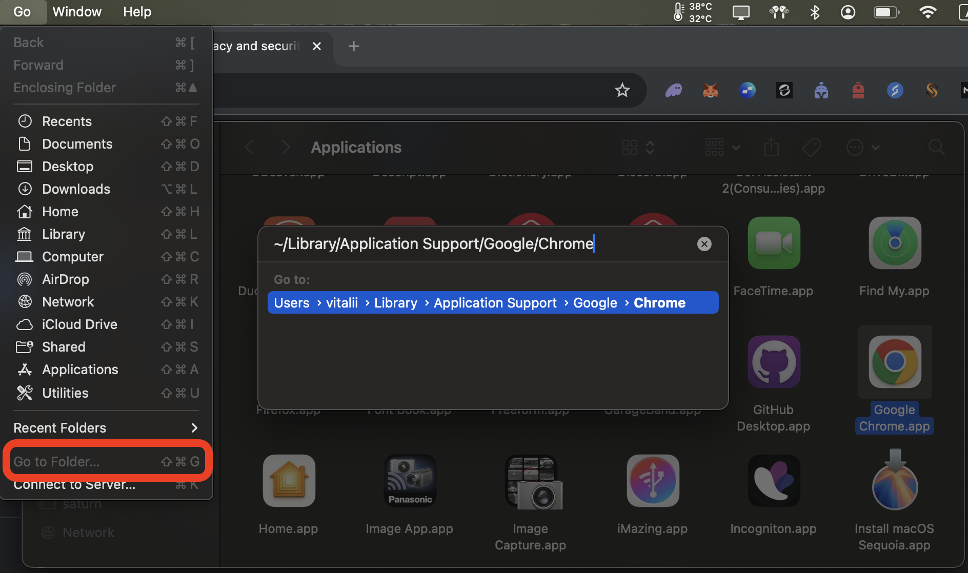Go back in Finder window
This screenshot has width=968, height=573.
click(249, 148)
